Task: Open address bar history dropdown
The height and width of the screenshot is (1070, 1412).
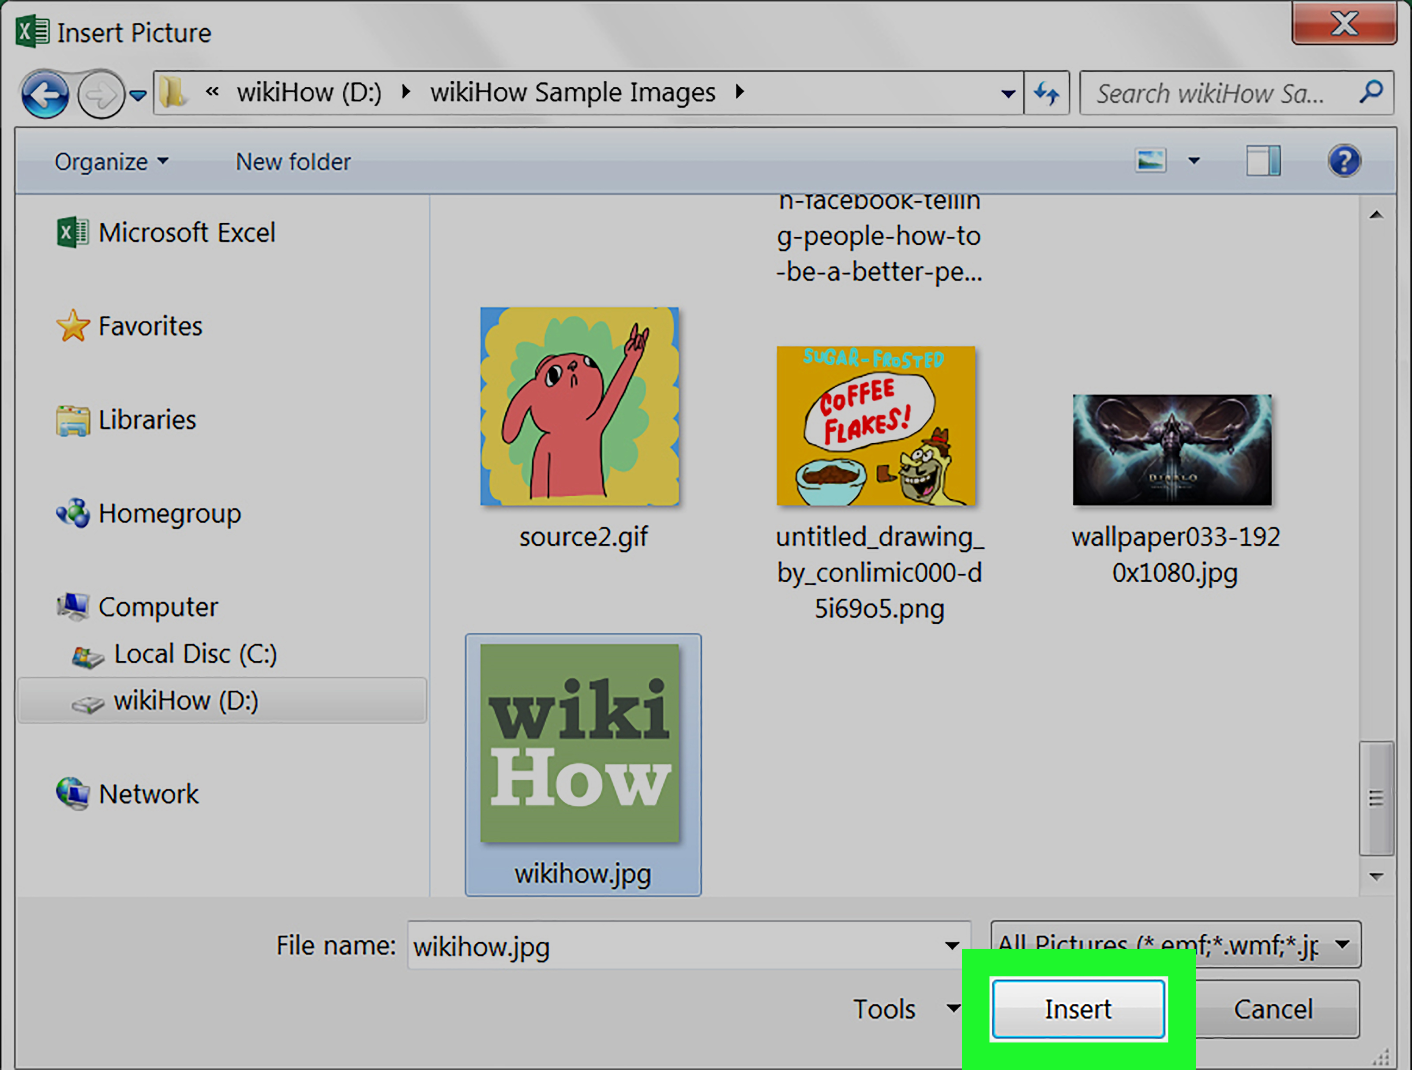Action: (x=1008, y=94)
